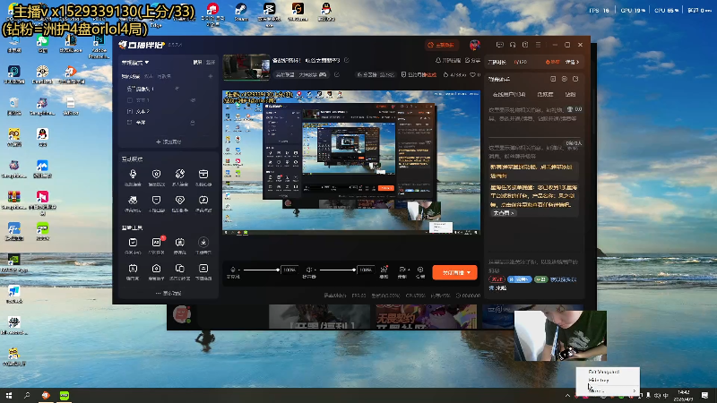The height and width of the screenshot is (403, 717).
Task: Open the gift box interactive feature icon
Action: point(203,174)
